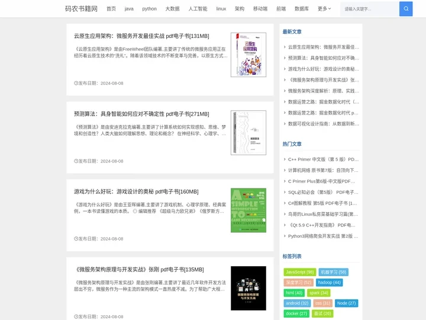Open hot article 计算机网络 原书第7版
The width and height of the screenshot is (426, 320).
click(323, 170)
